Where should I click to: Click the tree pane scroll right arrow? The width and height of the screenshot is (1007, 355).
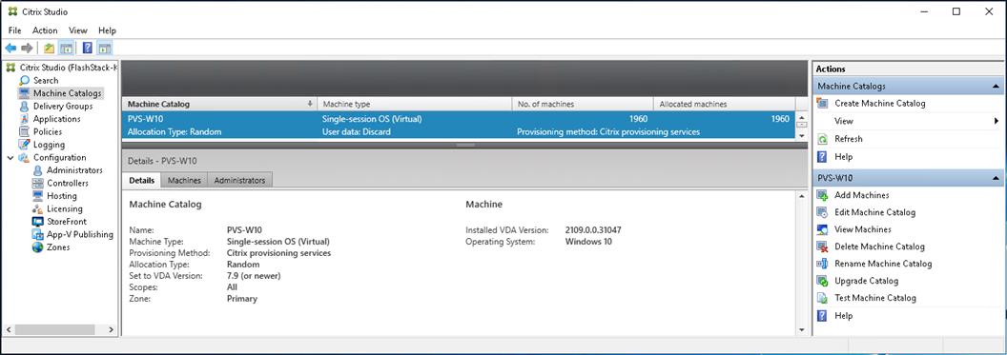(112, 329)
